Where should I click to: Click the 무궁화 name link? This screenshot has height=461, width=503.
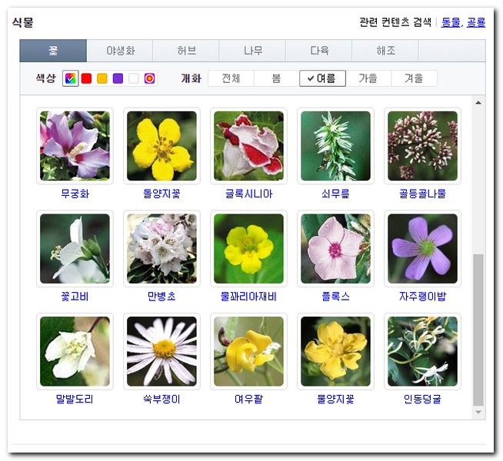[75, 194]
